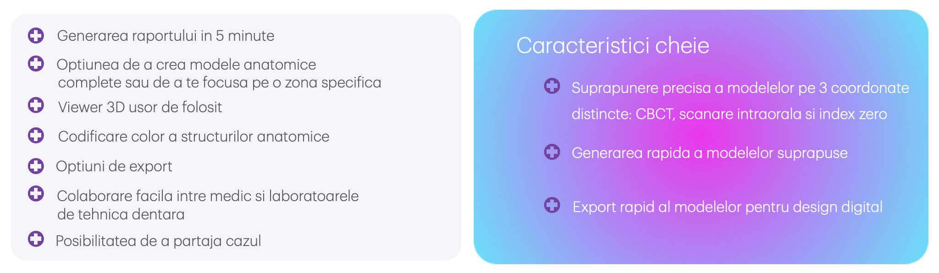939x273 pixels.
Task: Select plus icon next to Optiuni de export
Action: [36, 166]
